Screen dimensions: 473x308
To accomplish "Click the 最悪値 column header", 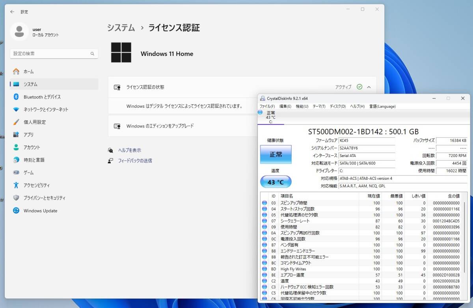I will [x=393, y=196].
